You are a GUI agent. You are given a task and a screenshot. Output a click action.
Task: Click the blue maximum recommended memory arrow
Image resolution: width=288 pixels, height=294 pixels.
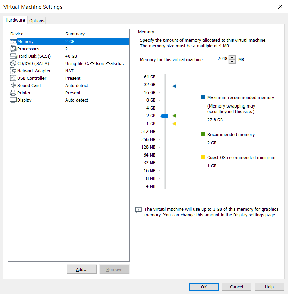[174, 86]
